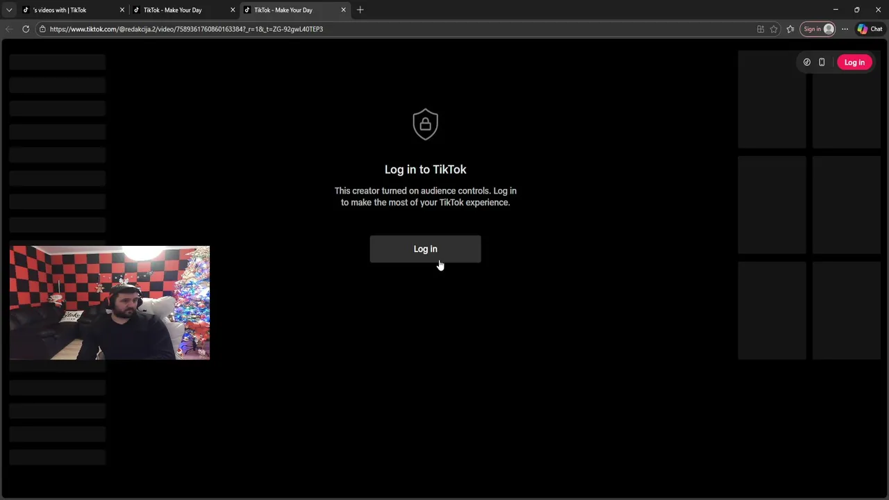Click the apps icon left of the favorites star
889x500 pixels.
pos(761,29)
